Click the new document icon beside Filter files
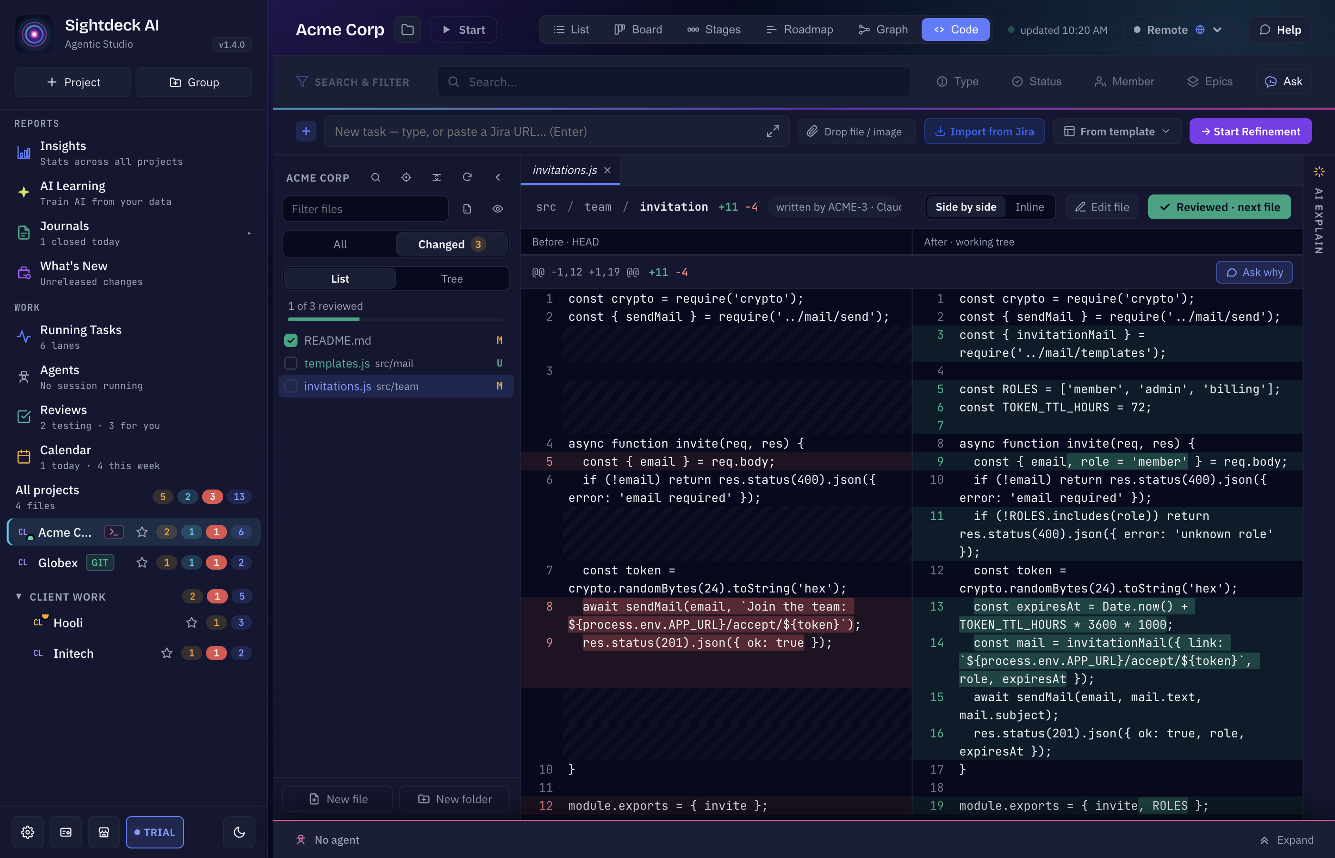Viewport: 1335px width, 858px height. [467, 209]
